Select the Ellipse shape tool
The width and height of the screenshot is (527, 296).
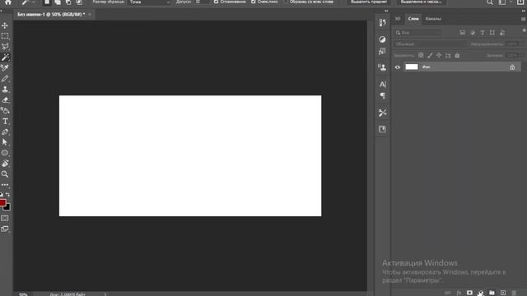pyautogui.click(x=5, y=153)
